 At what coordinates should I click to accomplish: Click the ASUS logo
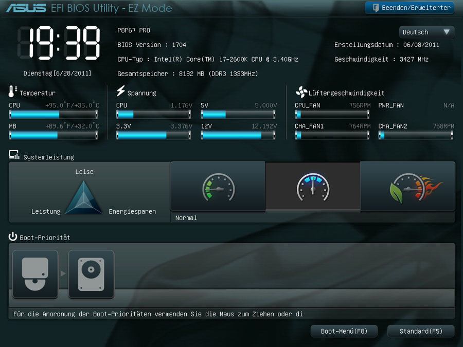[x=26, y=8]
